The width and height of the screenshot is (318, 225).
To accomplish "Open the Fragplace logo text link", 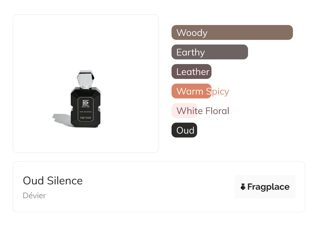I will [x=268, y=187].
